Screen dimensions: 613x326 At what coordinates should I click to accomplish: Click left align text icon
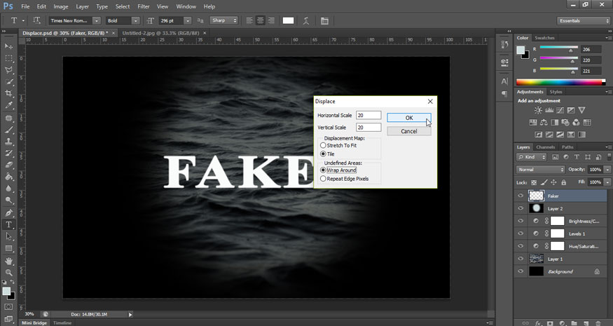point(250,21)
